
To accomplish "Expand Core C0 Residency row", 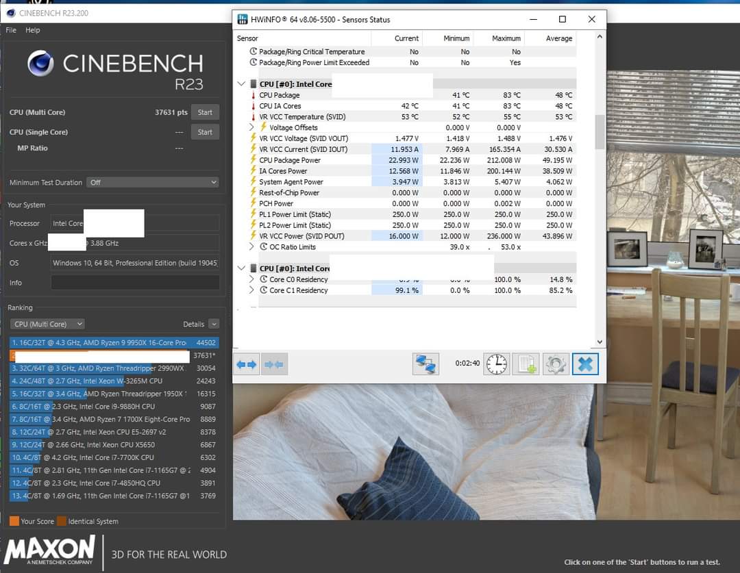I will tap(251, 279).
